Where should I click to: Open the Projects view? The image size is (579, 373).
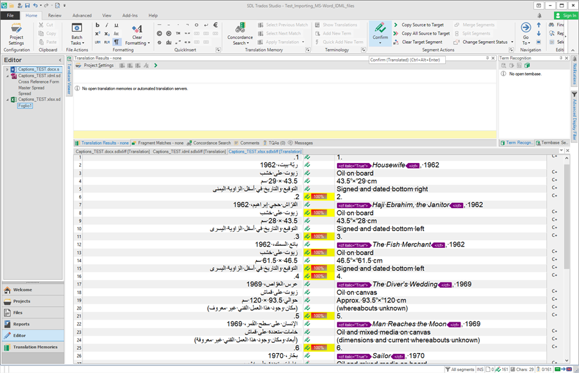pos(33,301)
